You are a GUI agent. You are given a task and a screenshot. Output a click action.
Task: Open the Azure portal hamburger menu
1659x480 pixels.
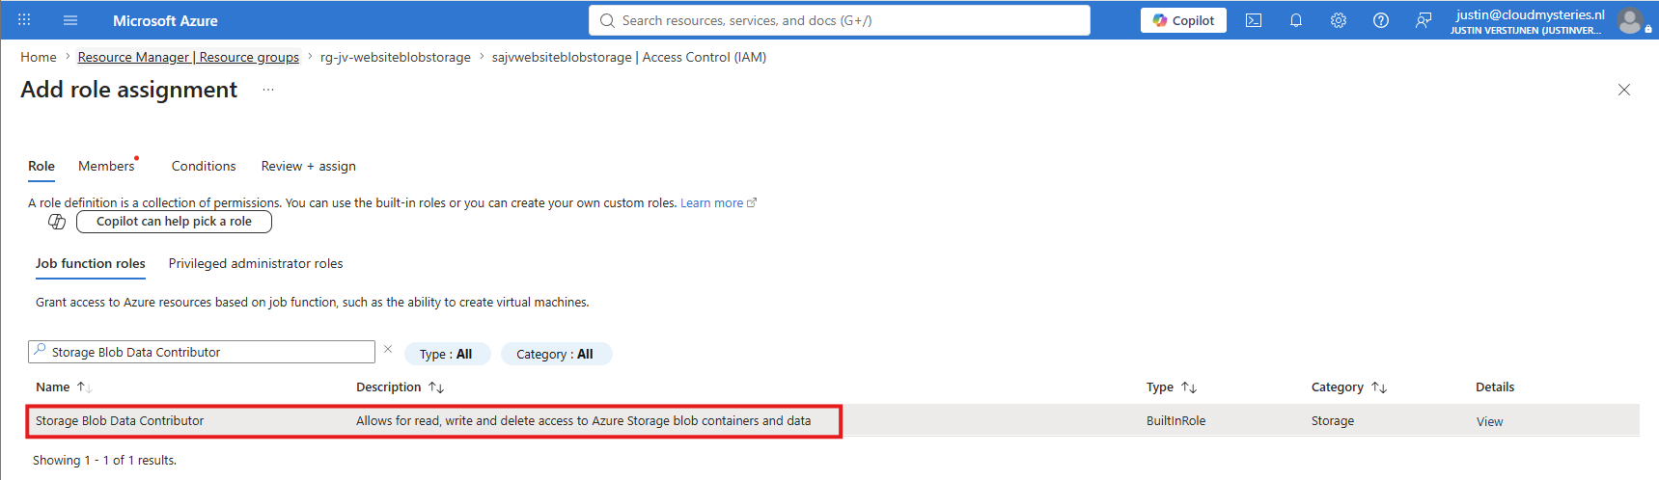(x=70, y=20)
